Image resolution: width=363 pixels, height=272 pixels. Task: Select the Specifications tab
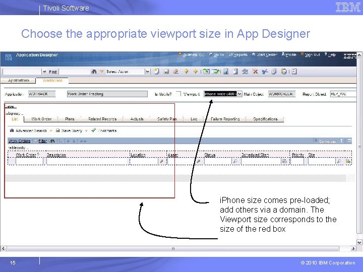pos(265,119)
